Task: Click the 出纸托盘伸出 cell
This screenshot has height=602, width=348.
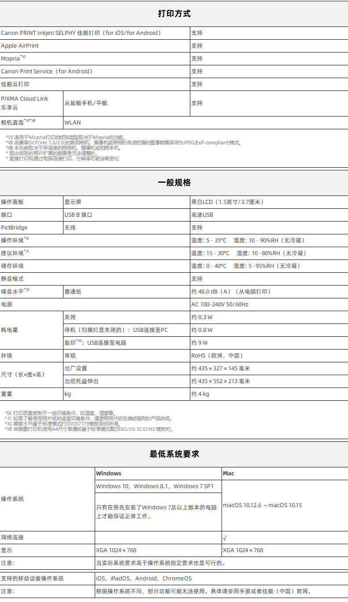Action: pyautogui.click(x=81, y=381)
